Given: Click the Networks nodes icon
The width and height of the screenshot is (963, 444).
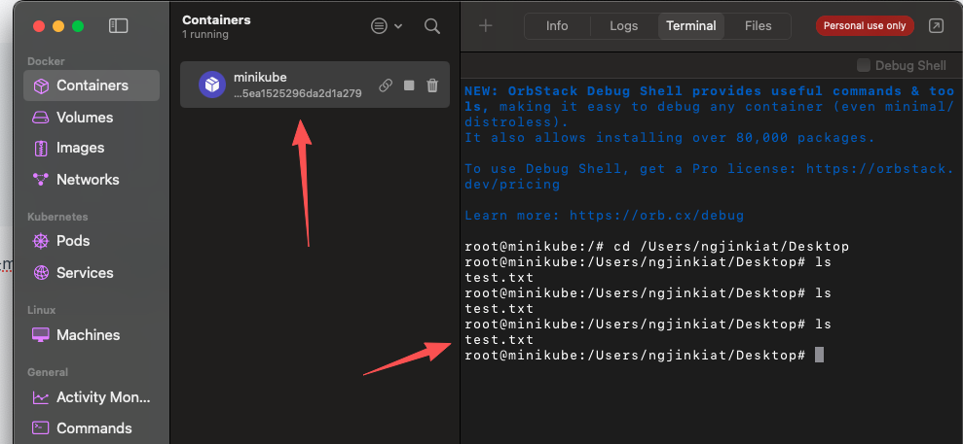Looking at the screenshot, I should (x=41, y=180).
